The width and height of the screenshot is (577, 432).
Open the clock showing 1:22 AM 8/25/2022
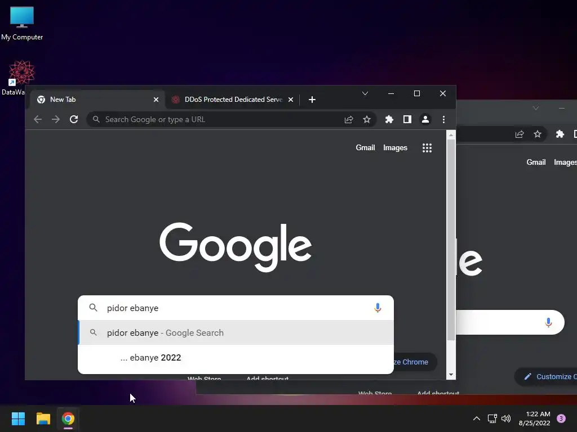[535, 418]
